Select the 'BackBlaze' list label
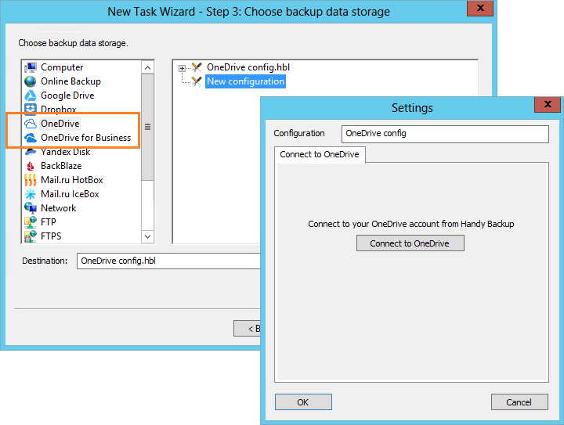The height and width of the screenshot is (425, 564). 61,166
